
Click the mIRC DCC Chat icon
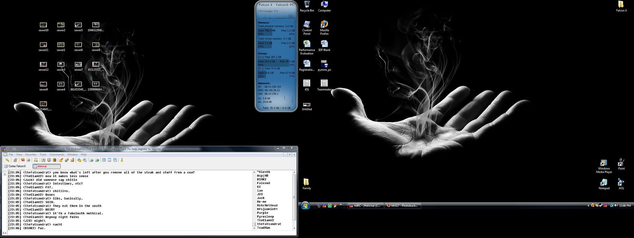click(67, 160)
